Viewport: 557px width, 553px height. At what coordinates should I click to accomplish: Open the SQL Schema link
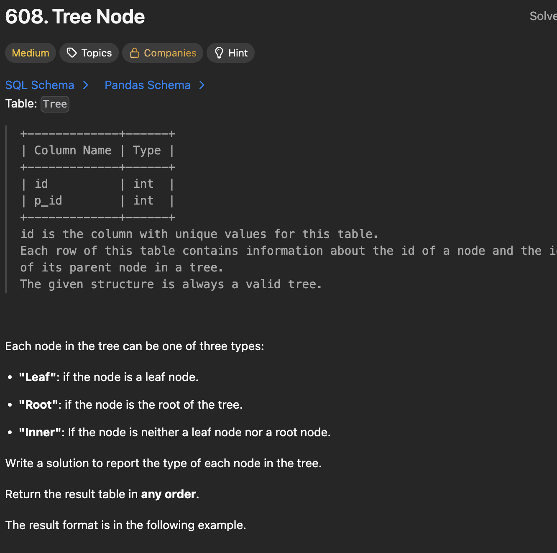40,85
